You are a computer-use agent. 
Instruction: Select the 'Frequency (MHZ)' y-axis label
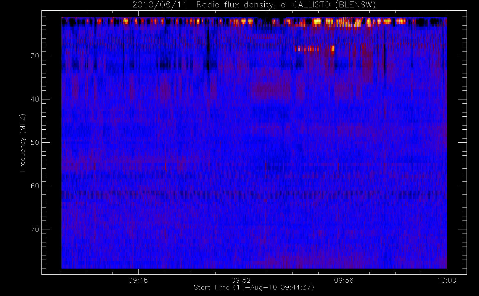point(22,143)
